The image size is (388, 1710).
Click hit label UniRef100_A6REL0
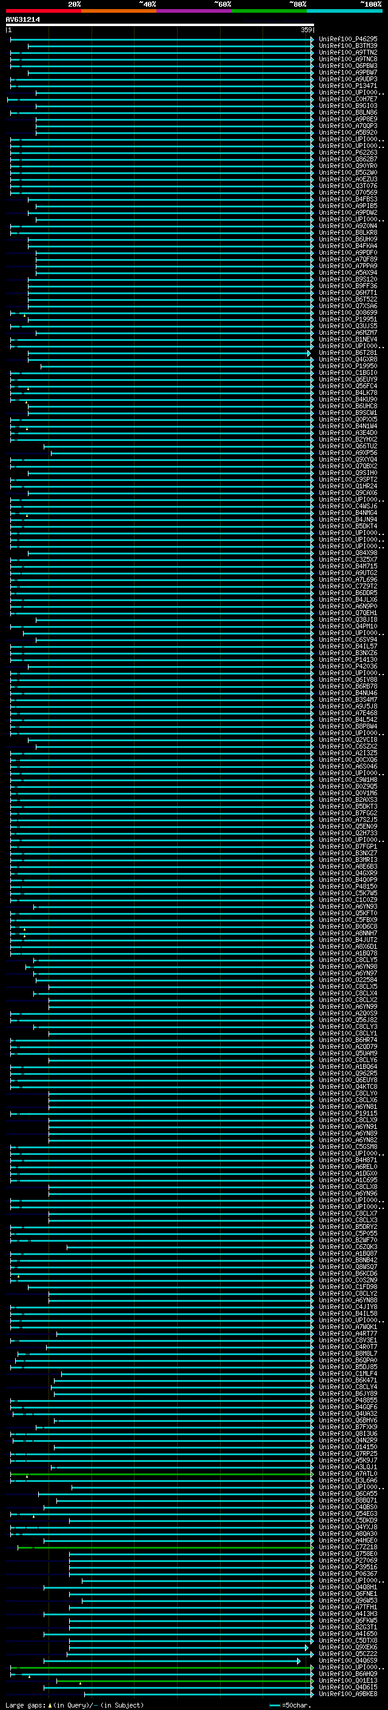(x=347, y=1167)
